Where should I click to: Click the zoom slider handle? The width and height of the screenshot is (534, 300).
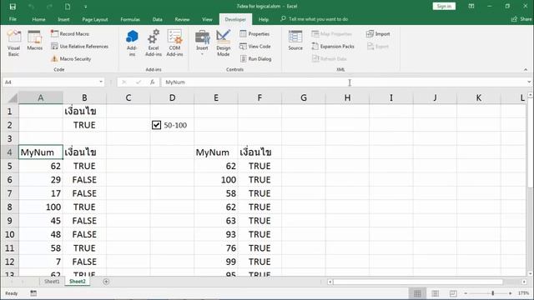click(493, 293)
